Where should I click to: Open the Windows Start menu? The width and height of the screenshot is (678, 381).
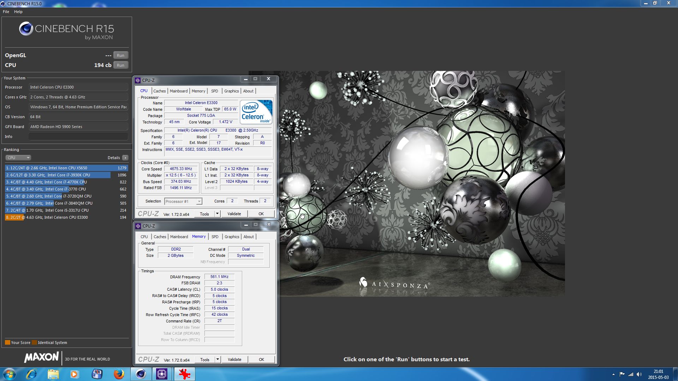[10, 374]
